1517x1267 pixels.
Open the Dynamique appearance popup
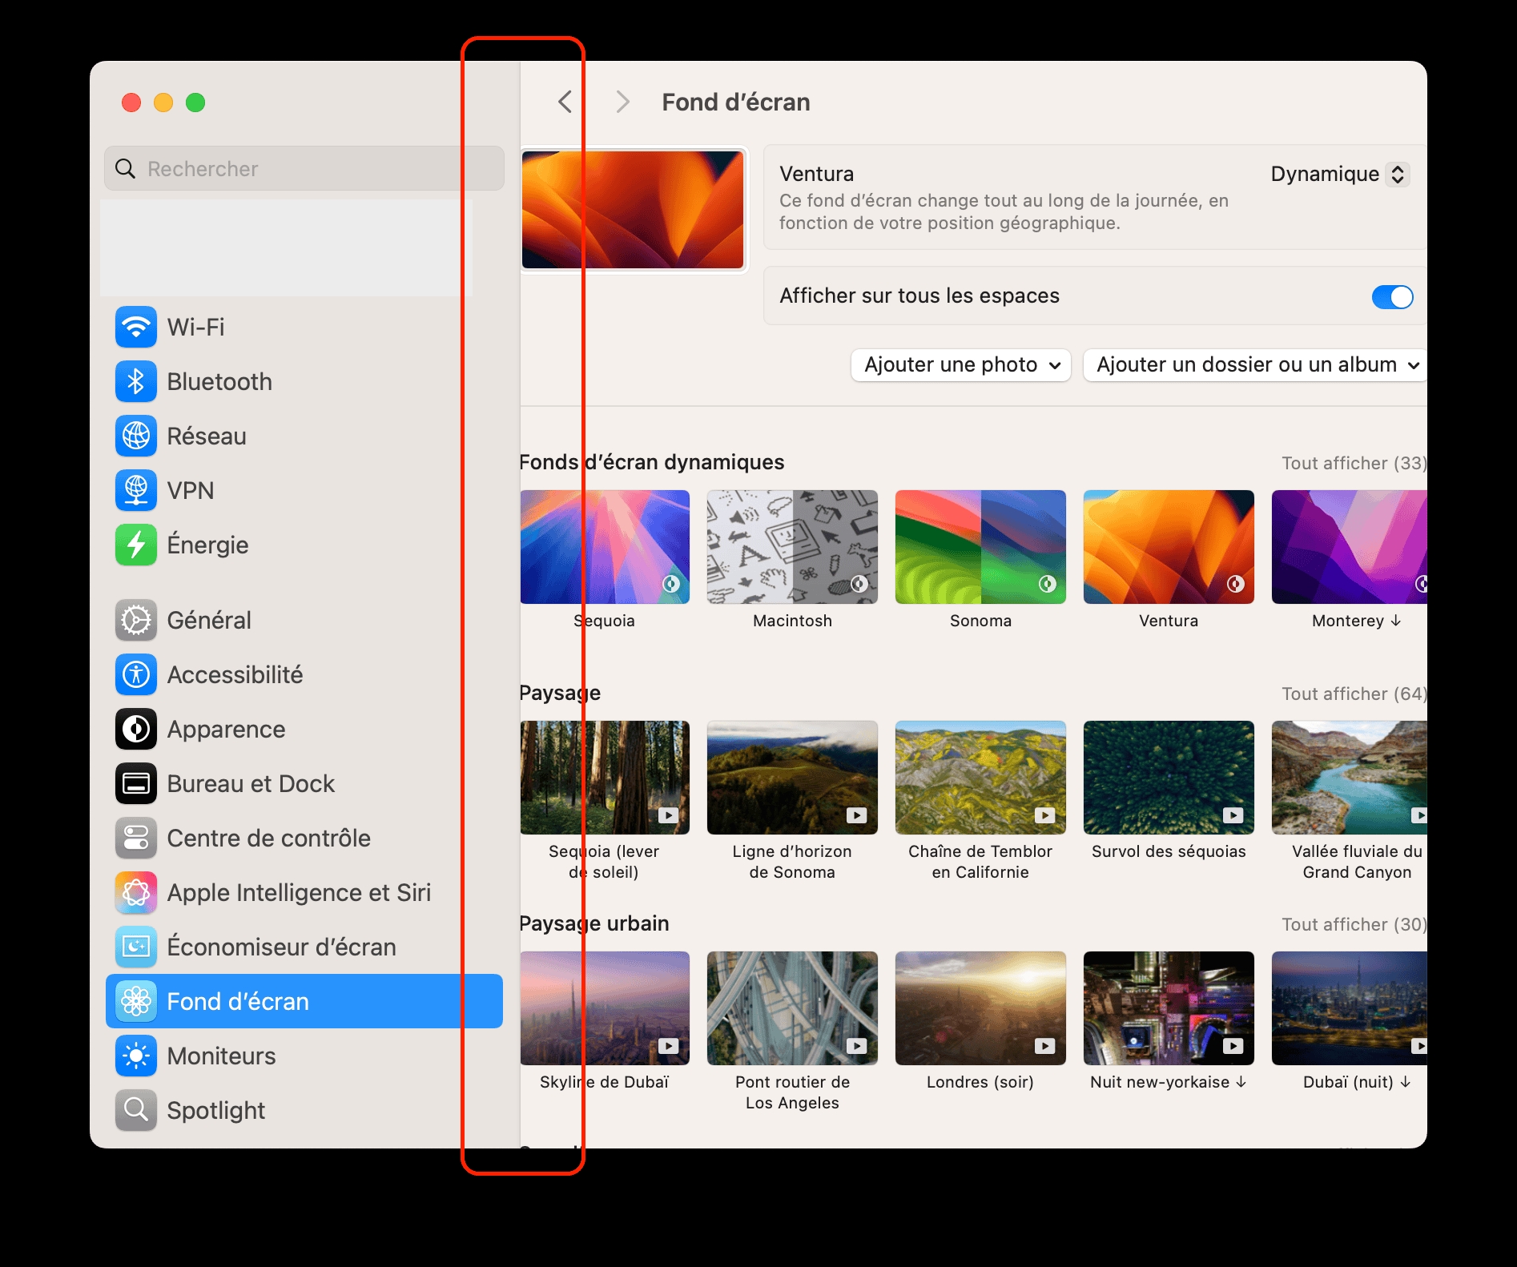pyautogui.click(x=1339, y=175)
